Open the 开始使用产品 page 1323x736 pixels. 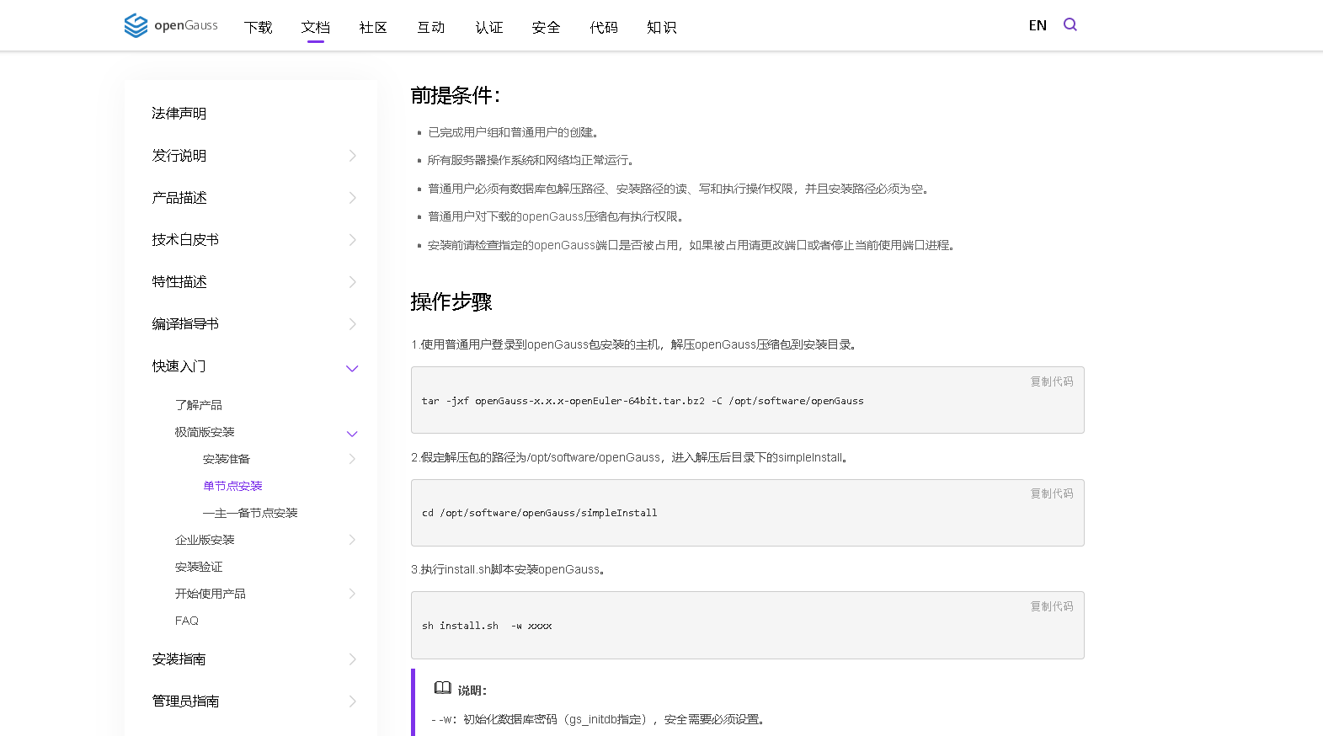tap(211, 594)
